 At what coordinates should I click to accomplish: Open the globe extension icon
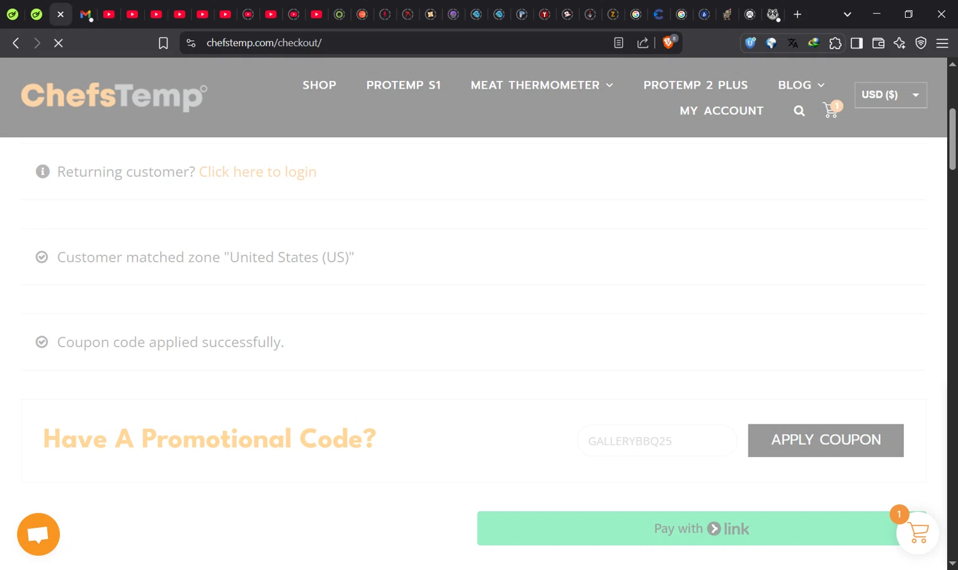coord(772,43)
